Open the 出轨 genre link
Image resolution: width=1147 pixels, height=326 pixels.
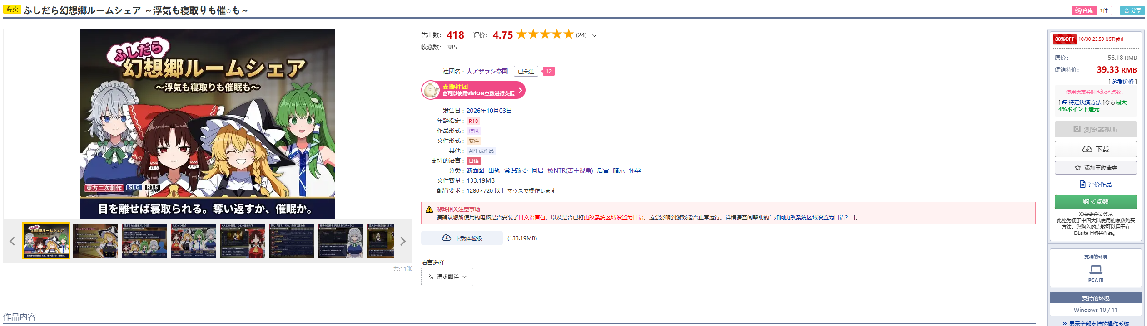pyautogui.click(x=494, y=170)
